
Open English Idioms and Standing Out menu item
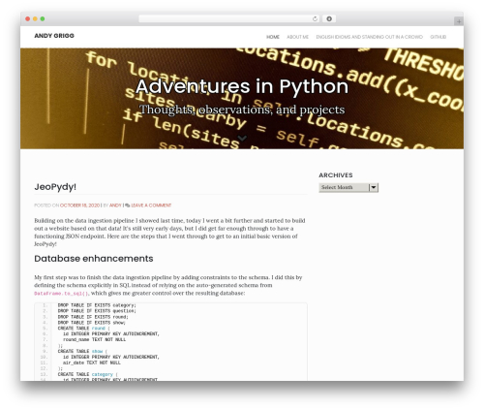(x=369, y=37)
